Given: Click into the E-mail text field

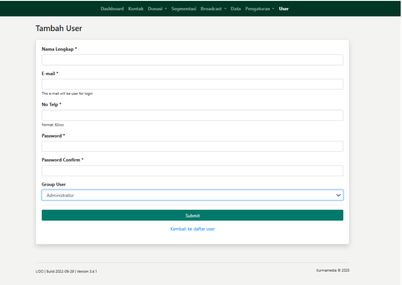Looking at the screenshot, I should point(192,84).
